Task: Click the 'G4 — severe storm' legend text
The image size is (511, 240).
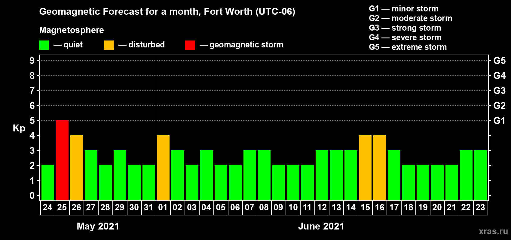Action: 405,37
